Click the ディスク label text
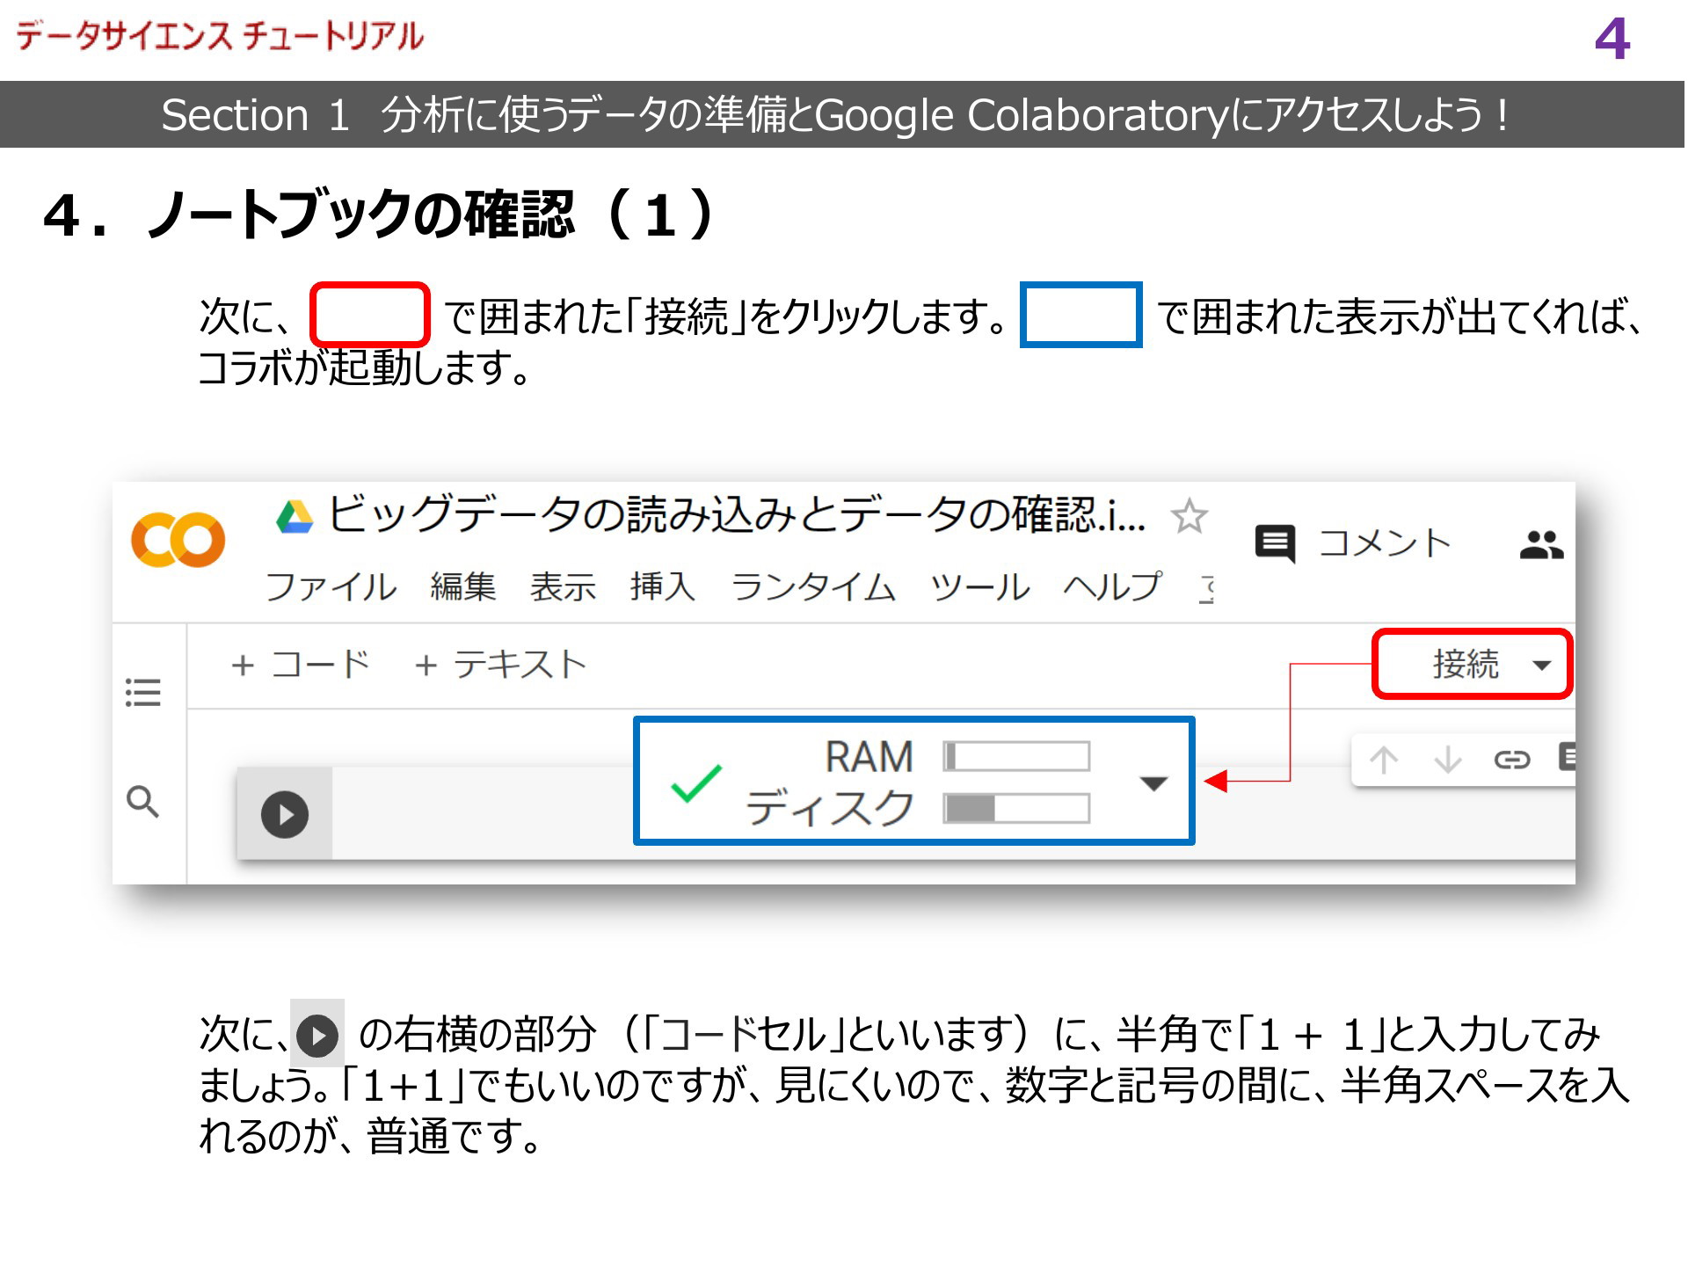The height and width of the screenshot is (1266, 1688). click(831, 808)
